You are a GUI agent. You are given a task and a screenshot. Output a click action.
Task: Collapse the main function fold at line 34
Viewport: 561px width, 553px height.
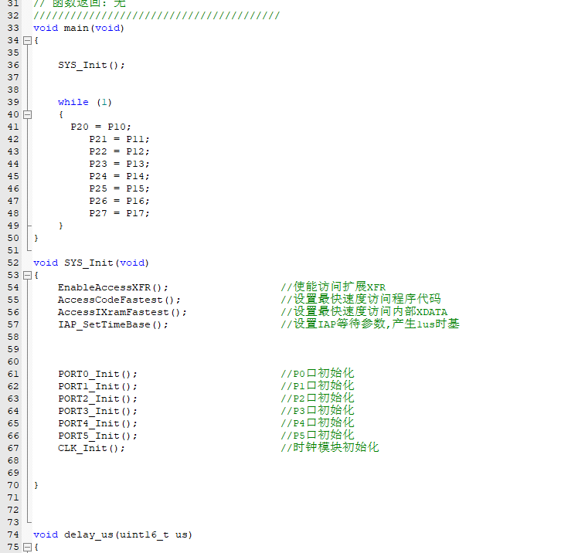tap(27, 40)
